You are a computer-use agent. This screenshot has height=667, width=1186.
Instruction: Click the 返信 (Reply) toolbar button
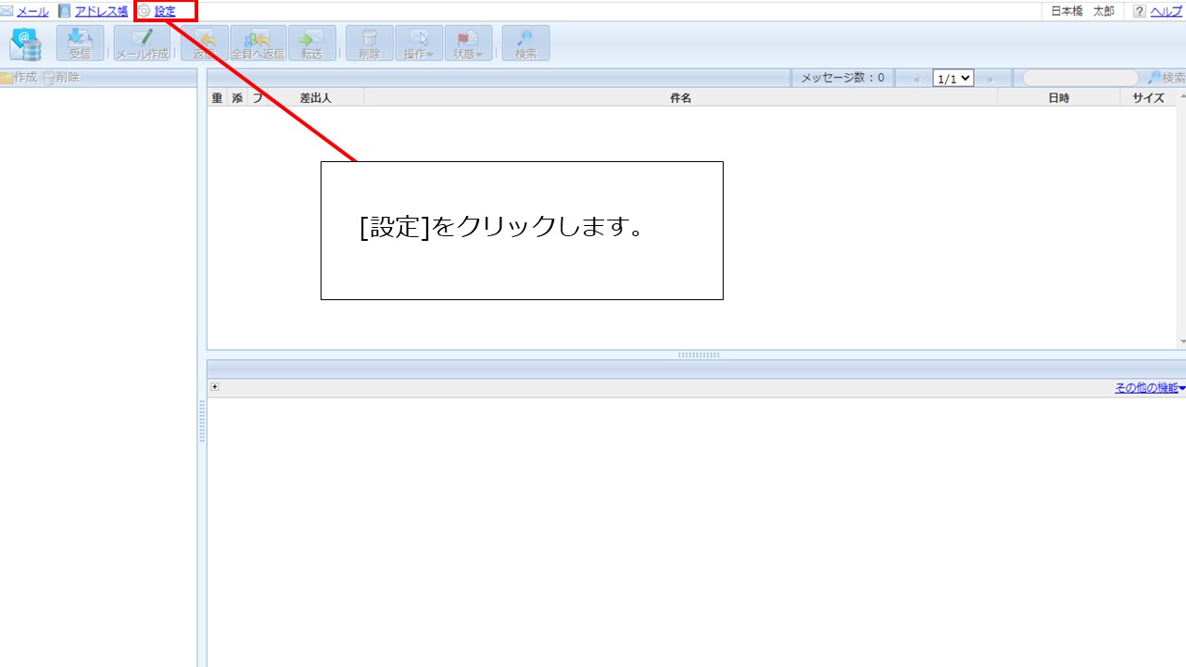(204, 44)
